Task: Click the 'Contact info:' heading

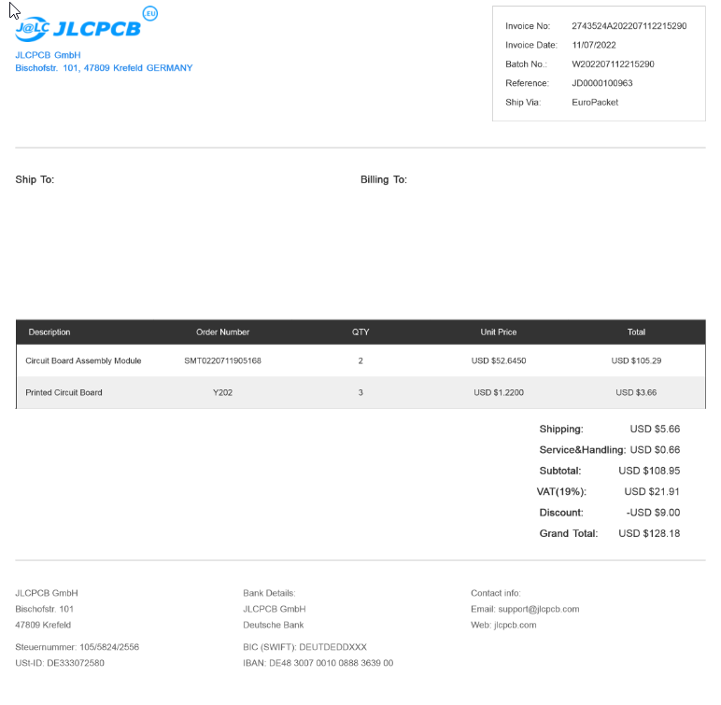Action: pyautogui.click(x=495, y=593)
